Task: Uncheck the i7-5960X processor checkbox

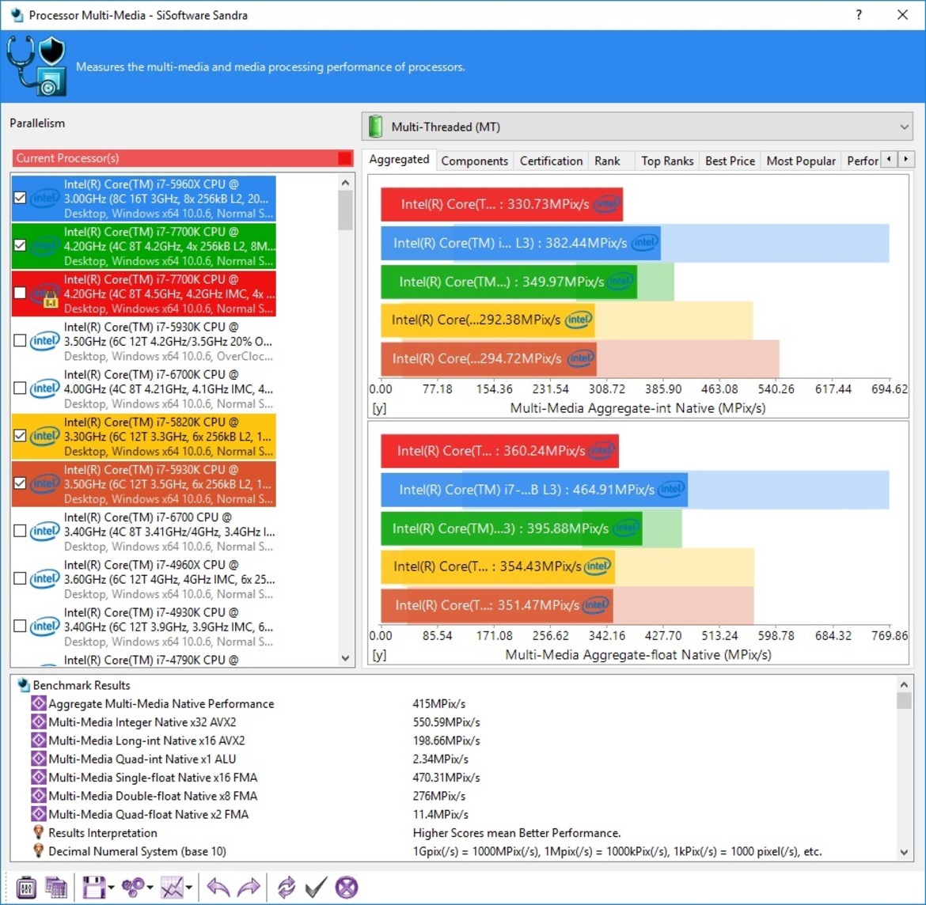Action: pyautogui.click(x=20, y=198)
